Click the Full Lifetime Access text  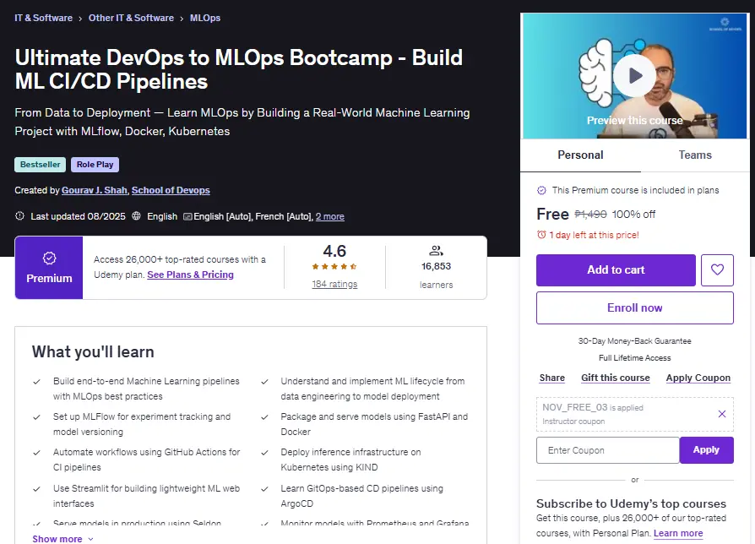(x=634, y=357)
